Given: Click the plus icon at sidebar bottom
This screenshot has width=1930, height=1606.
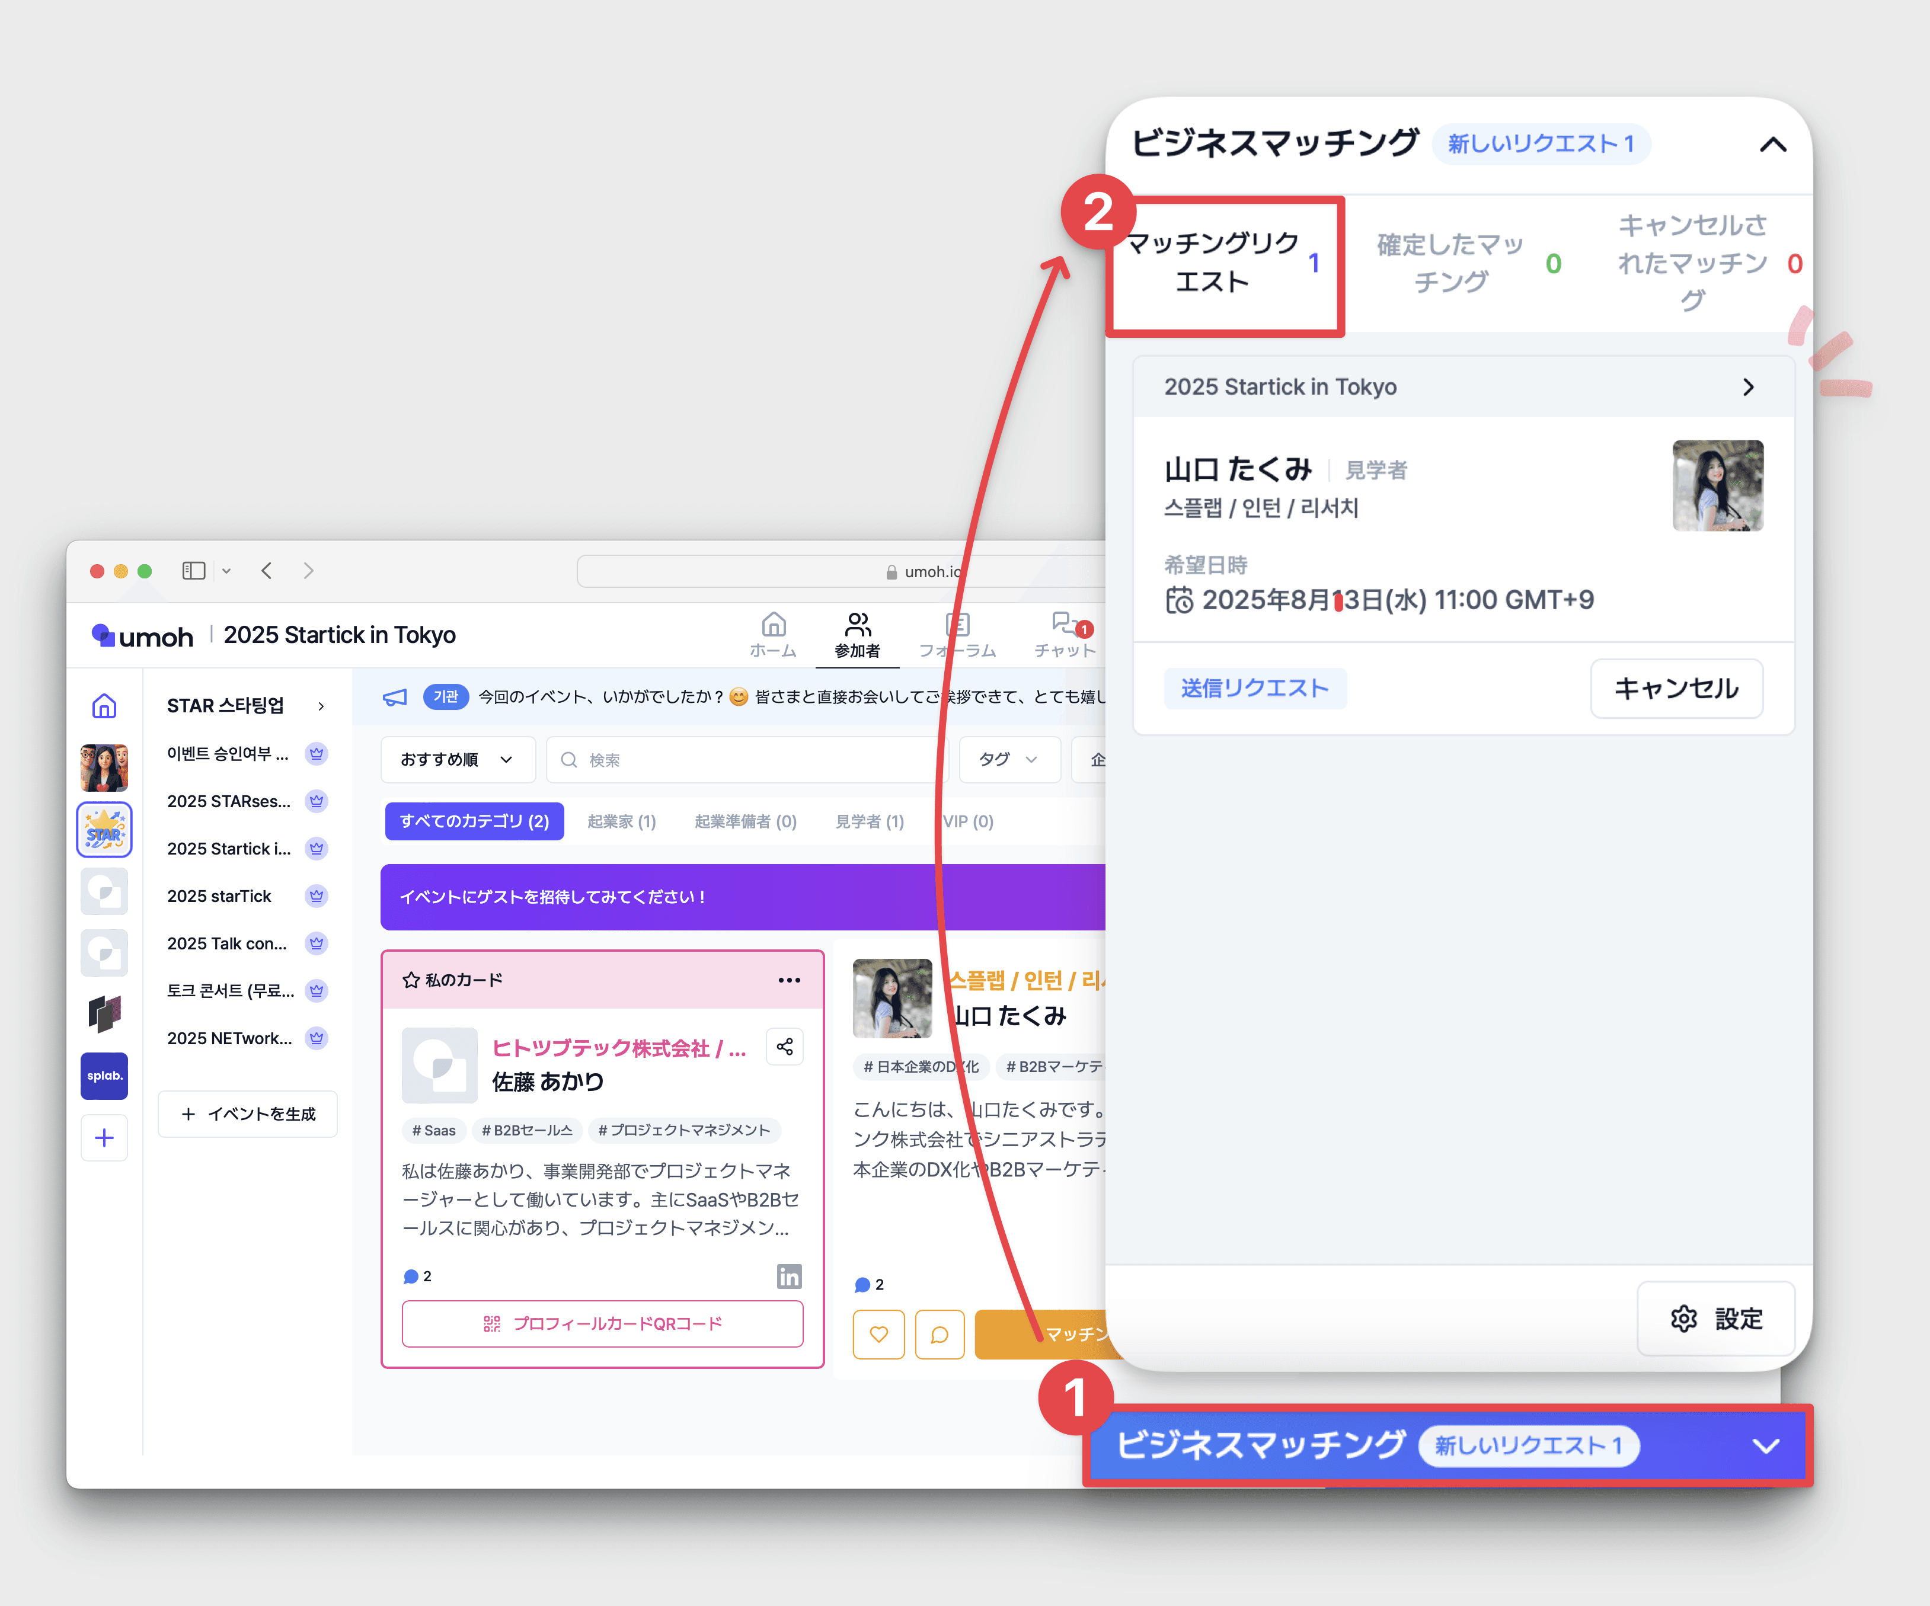Looking at the screenshot, I should click(104, 1137).
